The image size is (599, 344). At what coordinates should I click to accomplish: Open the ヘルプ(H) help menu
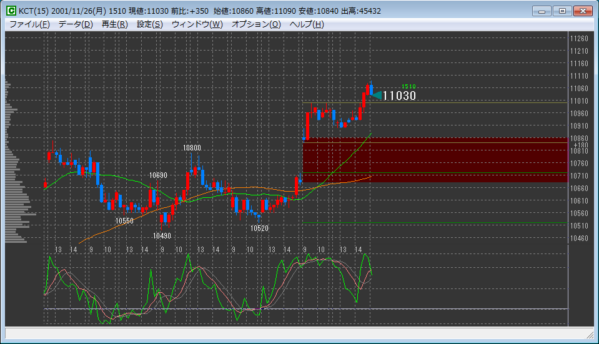pyautogui.click(x=307, y=24)
